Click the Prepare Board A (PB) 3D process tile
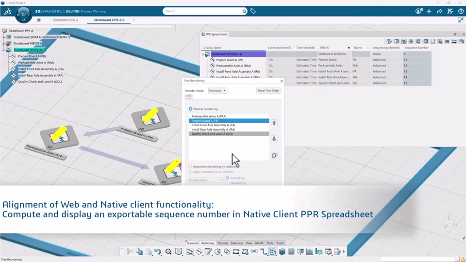Screen dimensions: 466x262 pyautogui.click(x=150, y=120)
